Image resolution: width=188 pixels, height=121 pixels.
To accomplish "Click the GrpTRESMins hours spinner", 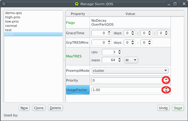I will [x=130, y=42].
